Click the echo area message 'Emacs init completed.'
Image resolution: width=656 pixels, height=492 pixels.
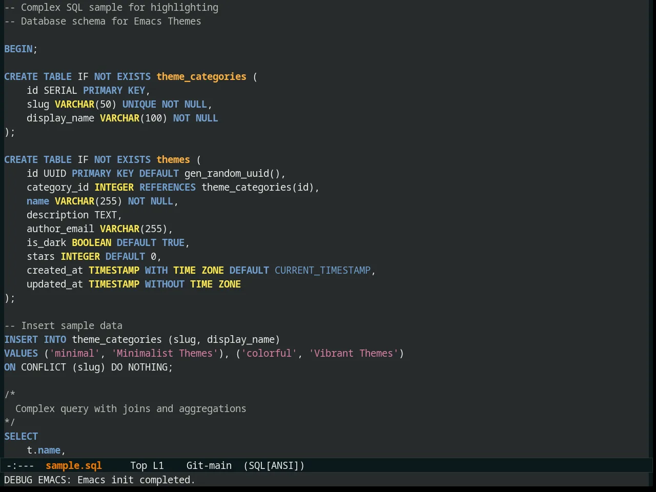click(x=136, y=480)
